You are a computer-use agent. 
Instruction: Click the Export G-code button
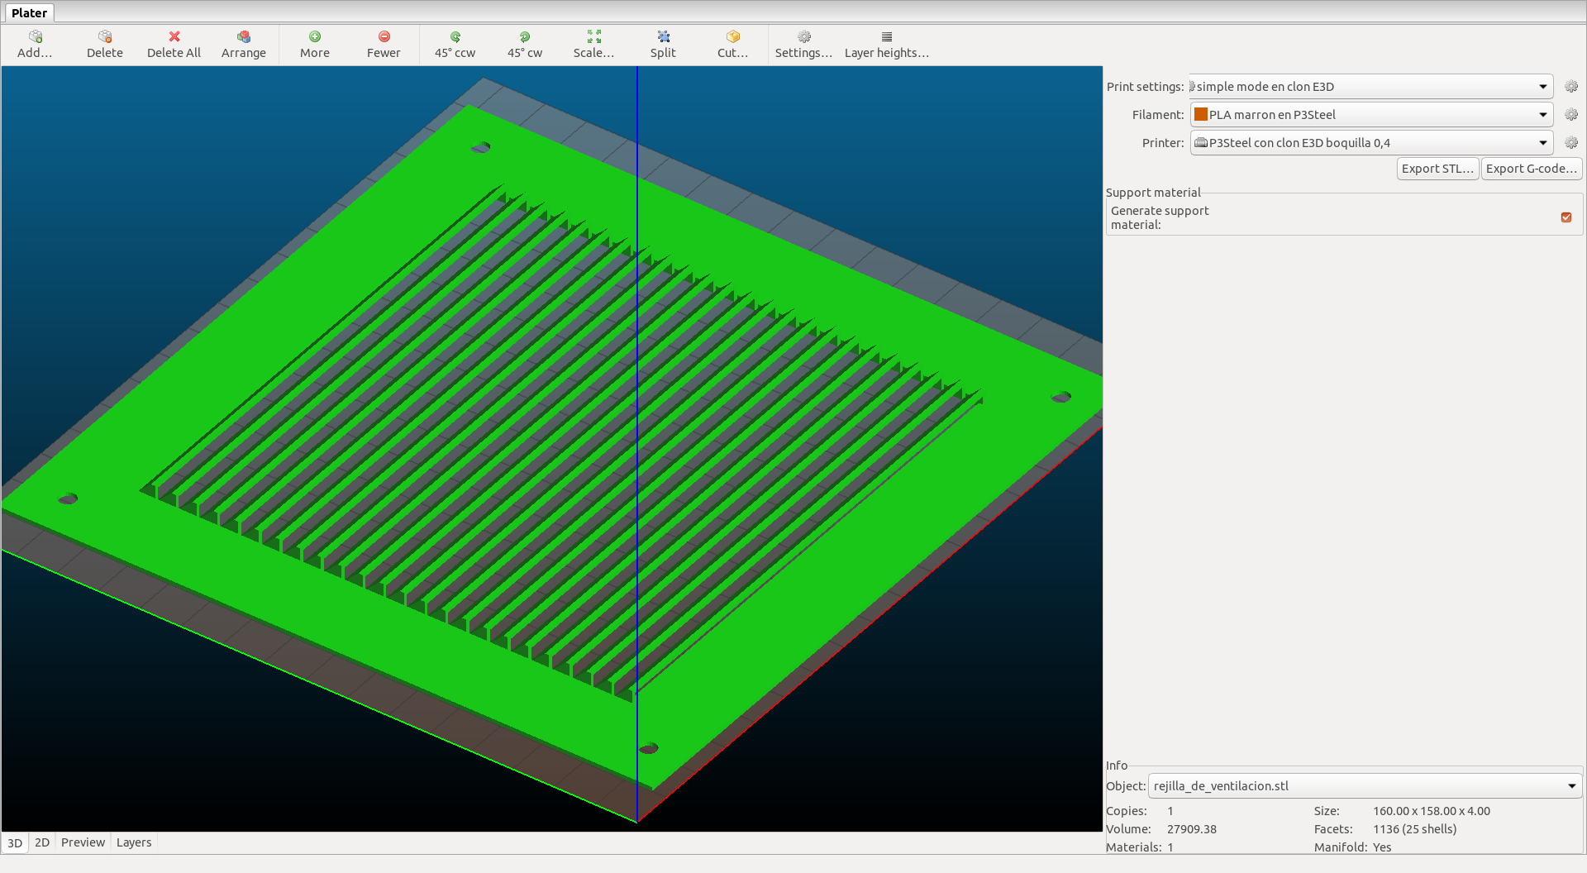(1531, 169)
